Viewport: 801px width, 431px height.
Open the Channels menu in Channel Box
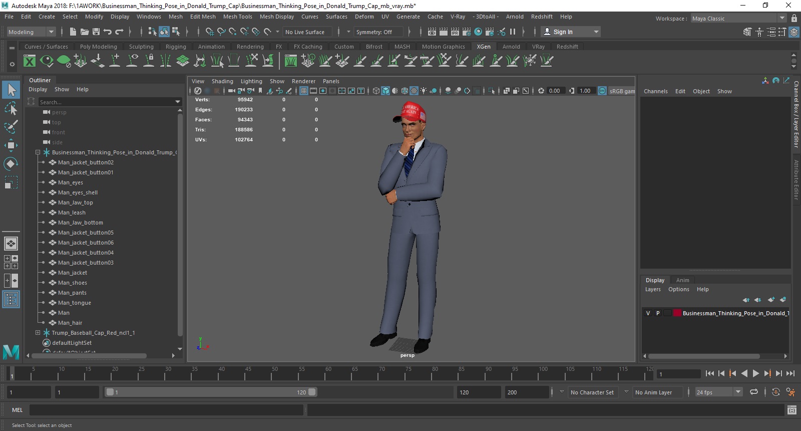click(x=655, y=91)
